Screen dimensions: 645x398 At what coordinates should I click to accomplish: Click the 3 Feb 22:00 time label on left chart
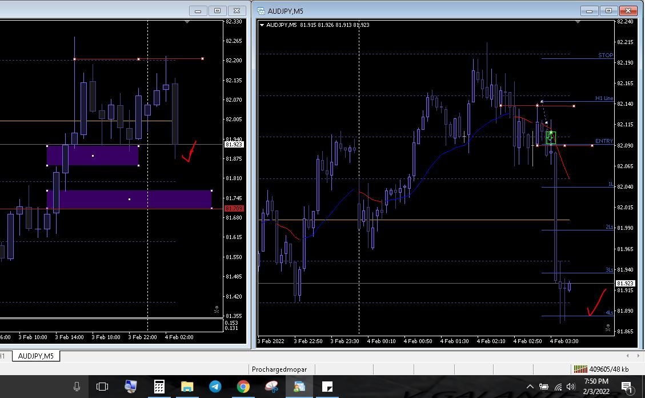click(x=142, y=337)
